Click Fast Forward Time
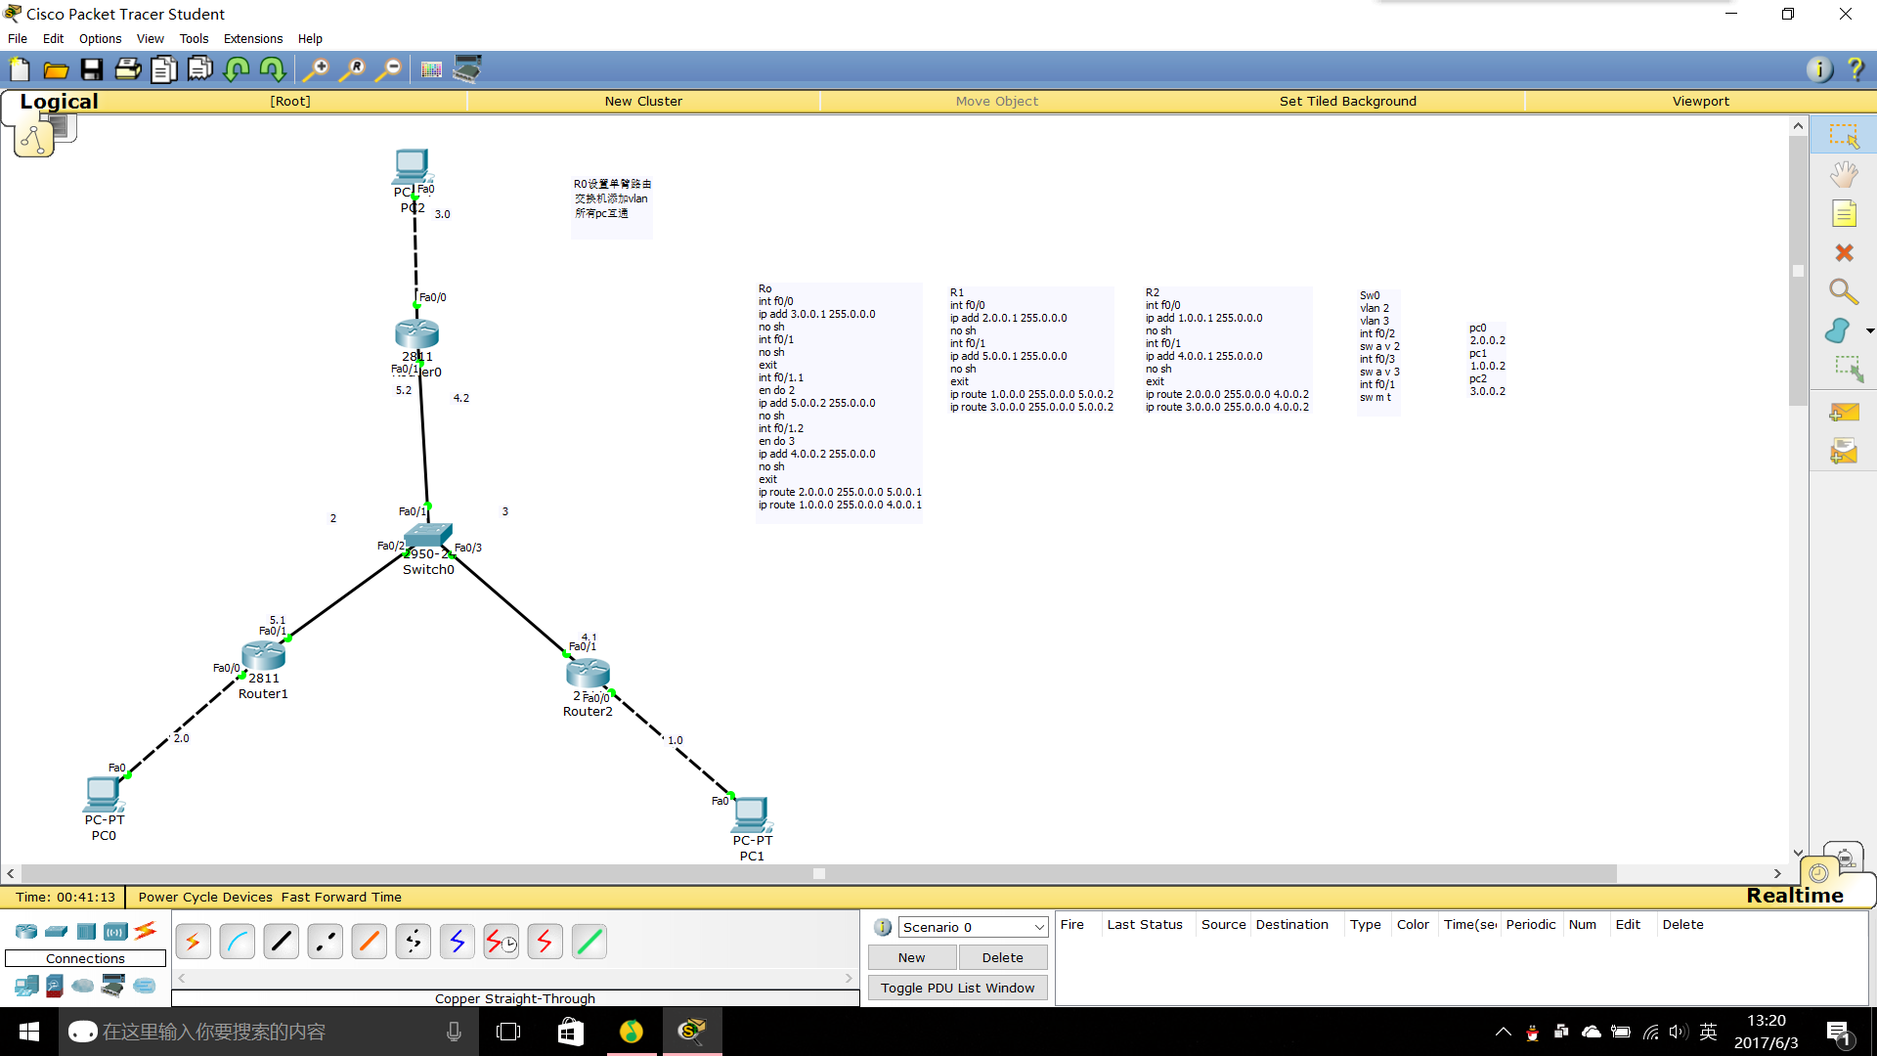Viewport: 1877px width, 1056px height. click(341, 897)
